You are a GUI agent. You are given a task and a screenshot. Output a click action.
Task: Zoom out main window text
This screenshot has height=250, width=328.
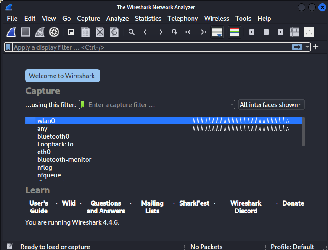tap(266, 32)
